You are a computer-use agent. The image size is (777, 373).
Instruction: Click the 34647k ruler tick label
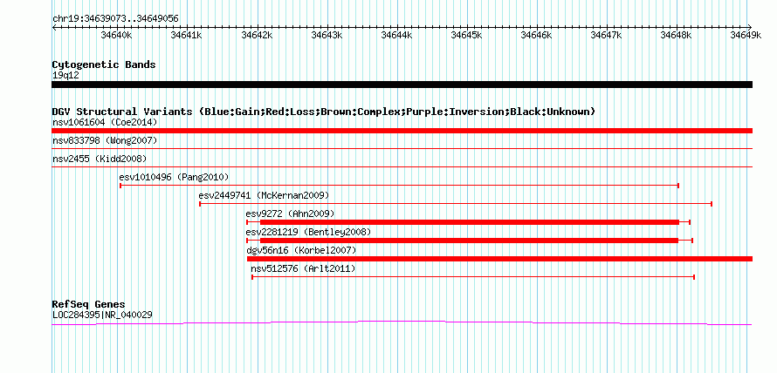pos(607,35)
